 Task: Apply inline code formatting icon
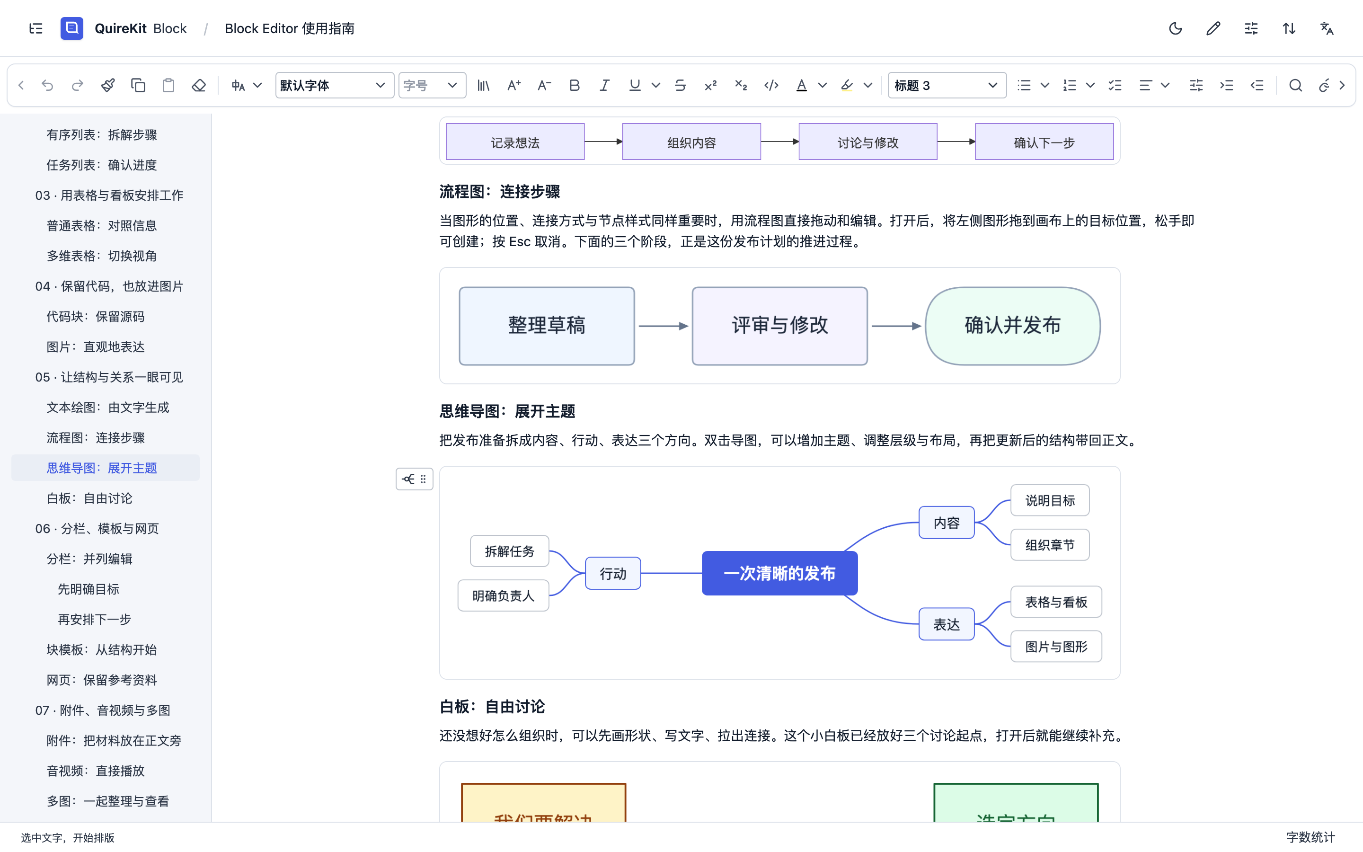coord(771,85)
